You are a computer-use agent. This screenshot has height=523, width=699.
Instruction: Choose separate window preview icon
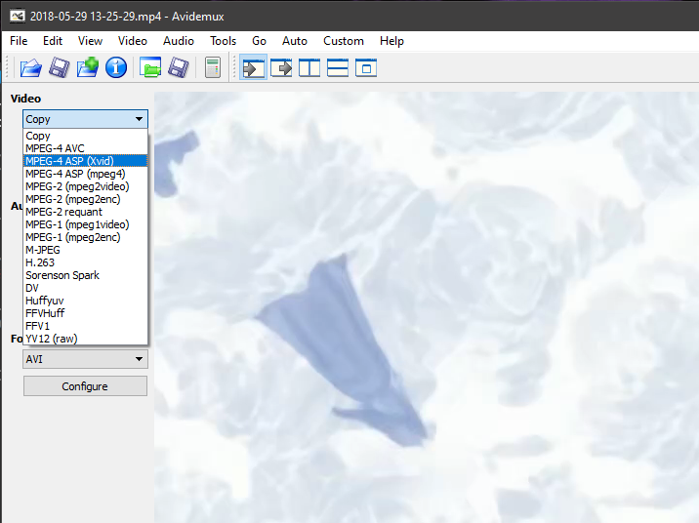click(366, 68)
